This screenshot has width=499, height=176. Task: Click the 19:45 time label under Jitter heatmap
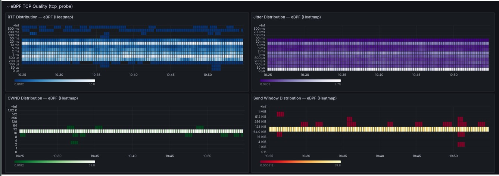(x=416, y=75)
